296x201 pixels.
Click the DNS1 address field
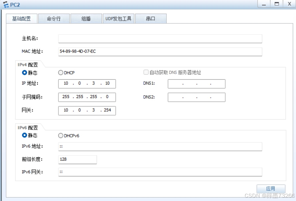pyautogui.click(x=197, y=84)
